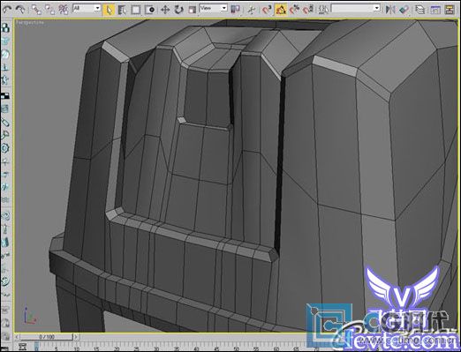Click the reactor Motor gear icon

[x=5, y=148]
